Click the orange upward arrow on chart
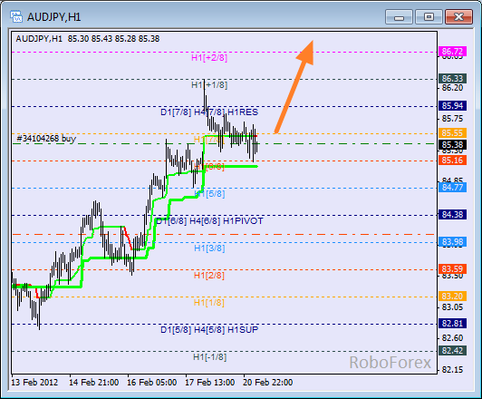482x399 pixels. tap(294, 87)
